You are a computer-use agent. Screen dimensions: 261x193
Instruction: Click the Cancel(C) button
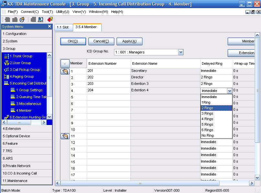pyautogui.click(x=101, y=41)
